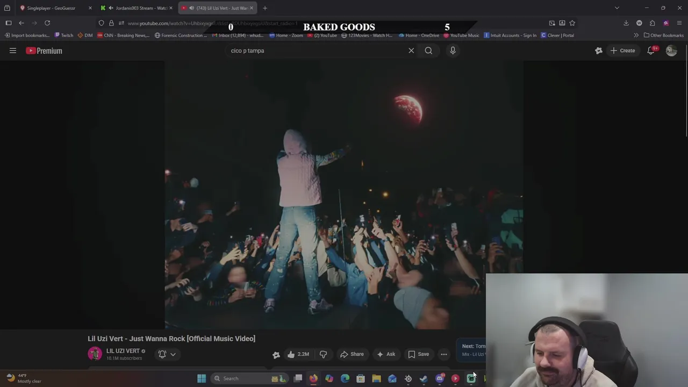
Task: Share the video
Action: (x=352, y=354)
